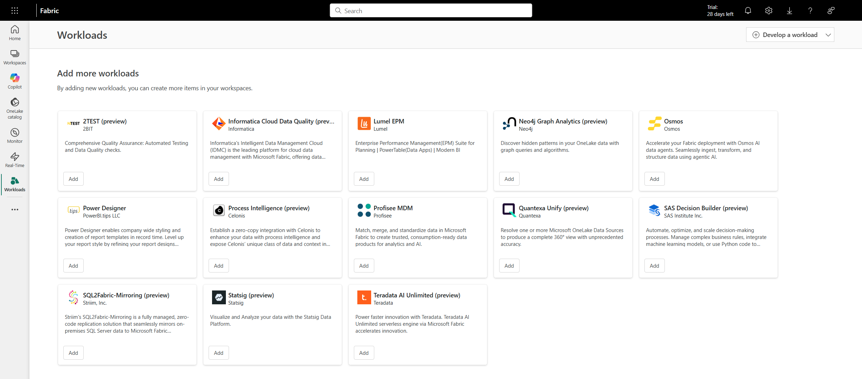The height and width of the screenshot is (379, 862).
Task: Open Teradata AI Unlimited (preview) title
Action: point(417,295)
